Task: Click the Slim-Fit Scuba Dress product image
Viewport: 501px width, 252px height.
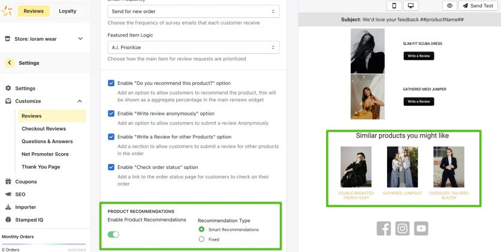Action: click(x=367, y=51)
